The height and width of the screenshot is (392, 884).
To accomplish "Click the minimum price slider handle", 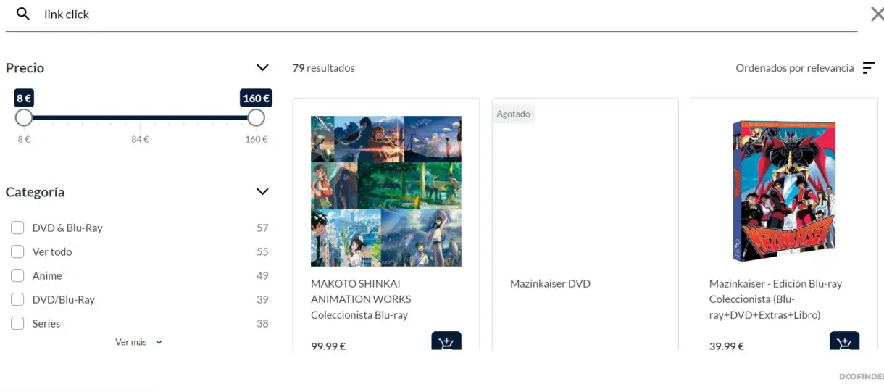I will 24,117.
